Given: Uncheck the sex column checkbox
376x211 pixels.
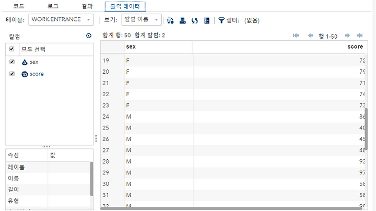Looking at the screenshot, I should pyautogui.click(x=11, y=62).
